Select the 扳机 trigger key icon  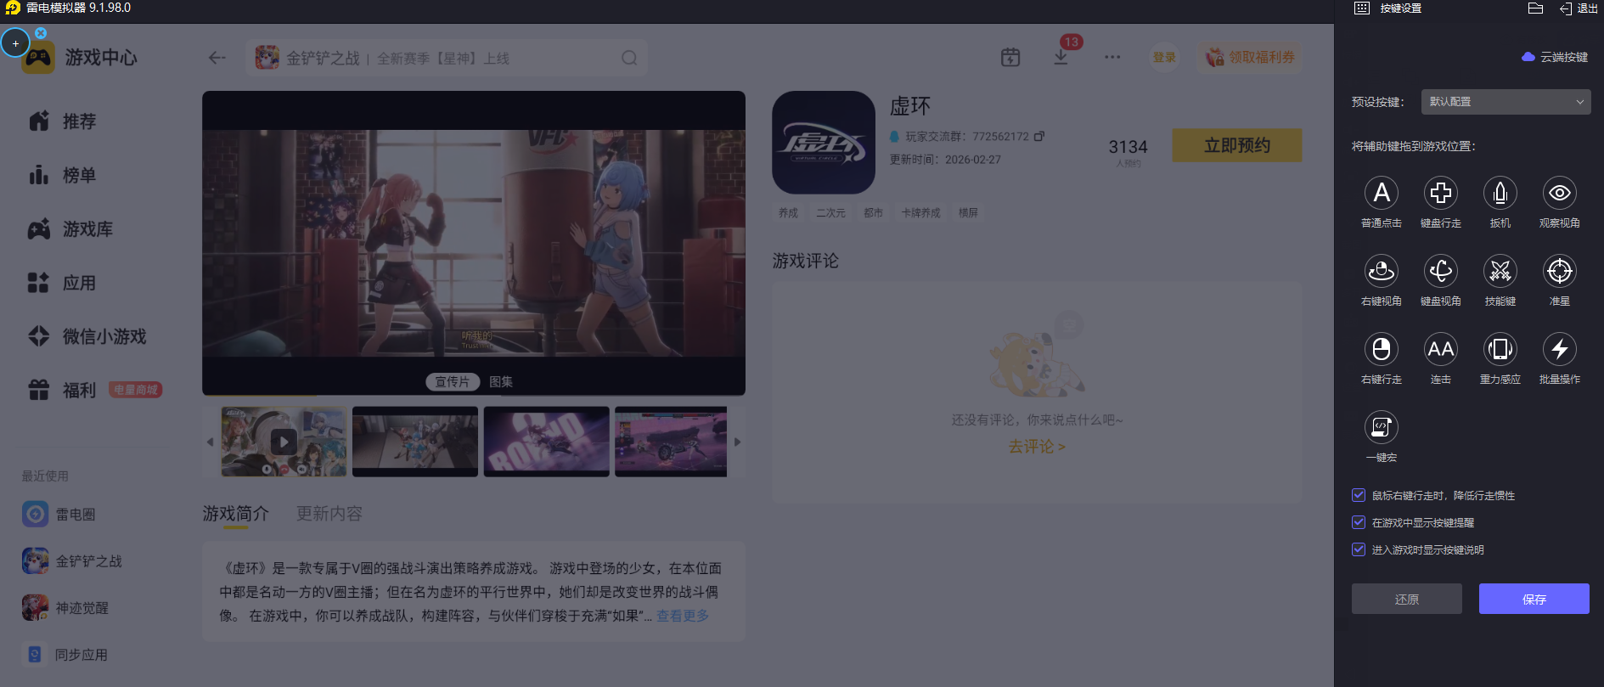1500,193
